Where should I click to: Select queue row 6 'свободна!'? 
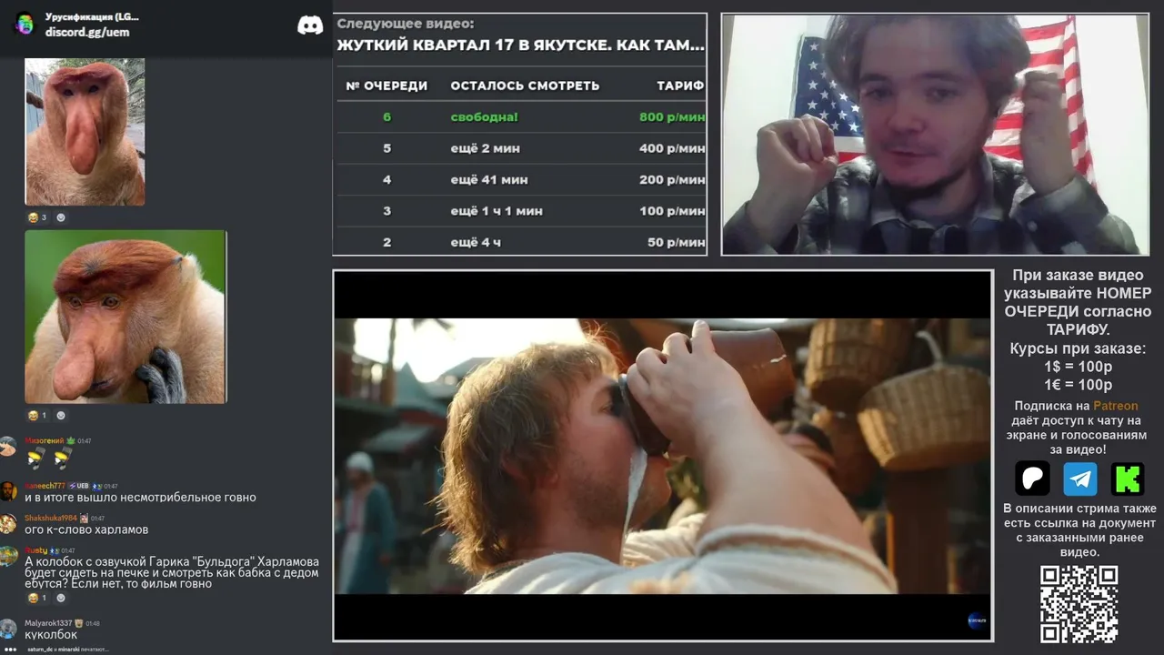click(521, 116)
